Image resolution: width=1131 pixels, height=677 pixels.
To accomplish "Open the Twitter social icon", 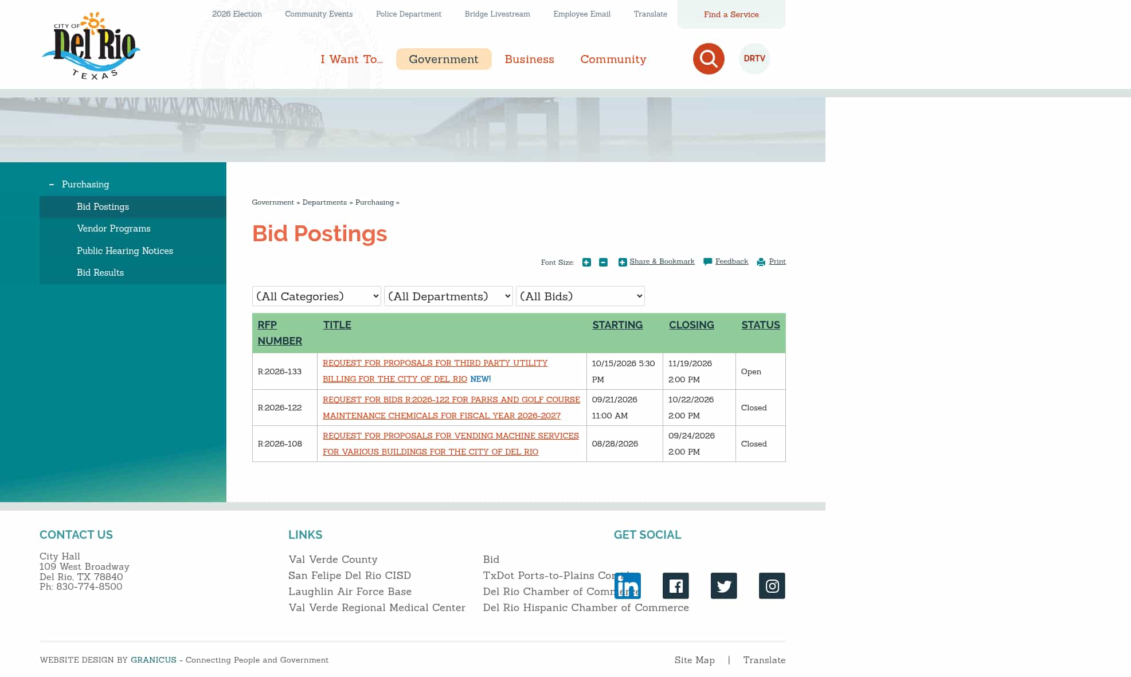I will 724,586.
